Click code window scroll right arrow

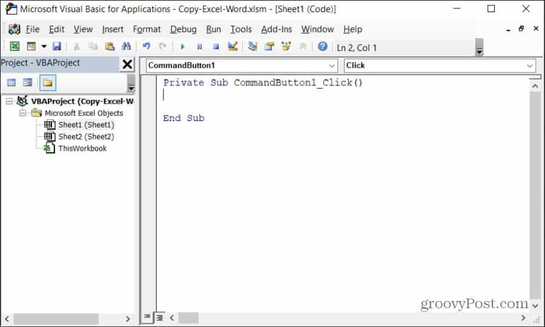(x=523, y=318)
